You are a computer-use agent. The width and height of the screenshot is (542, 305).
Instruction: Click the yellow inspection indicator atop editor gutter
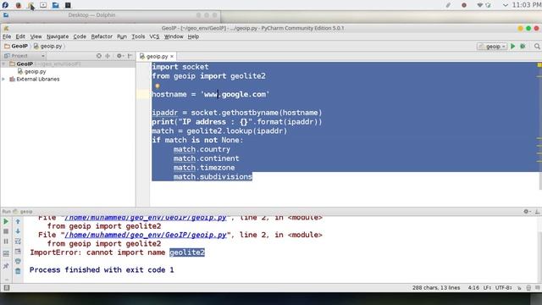539,64
